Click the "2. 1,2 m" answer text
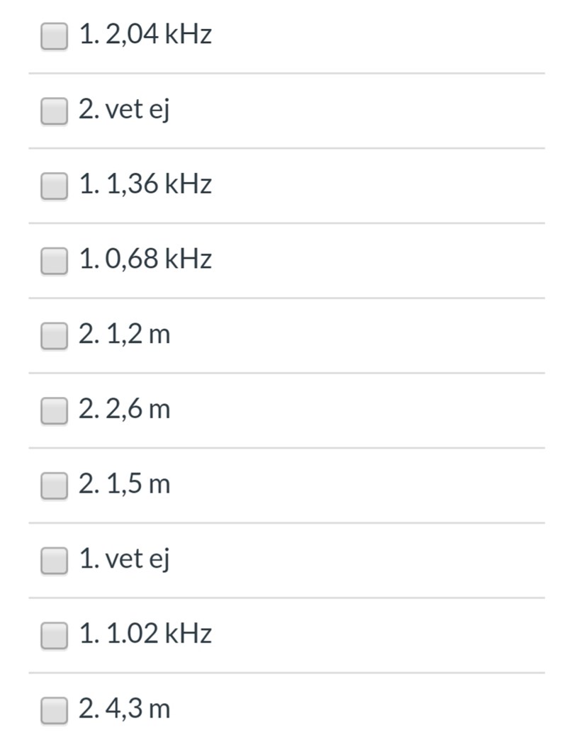 [125, 335]
